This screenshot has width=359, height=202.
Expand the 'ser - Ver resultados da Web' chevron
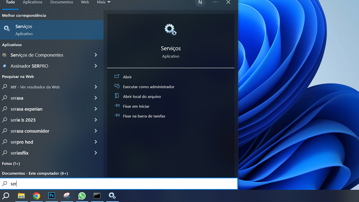tap(96, 87)
